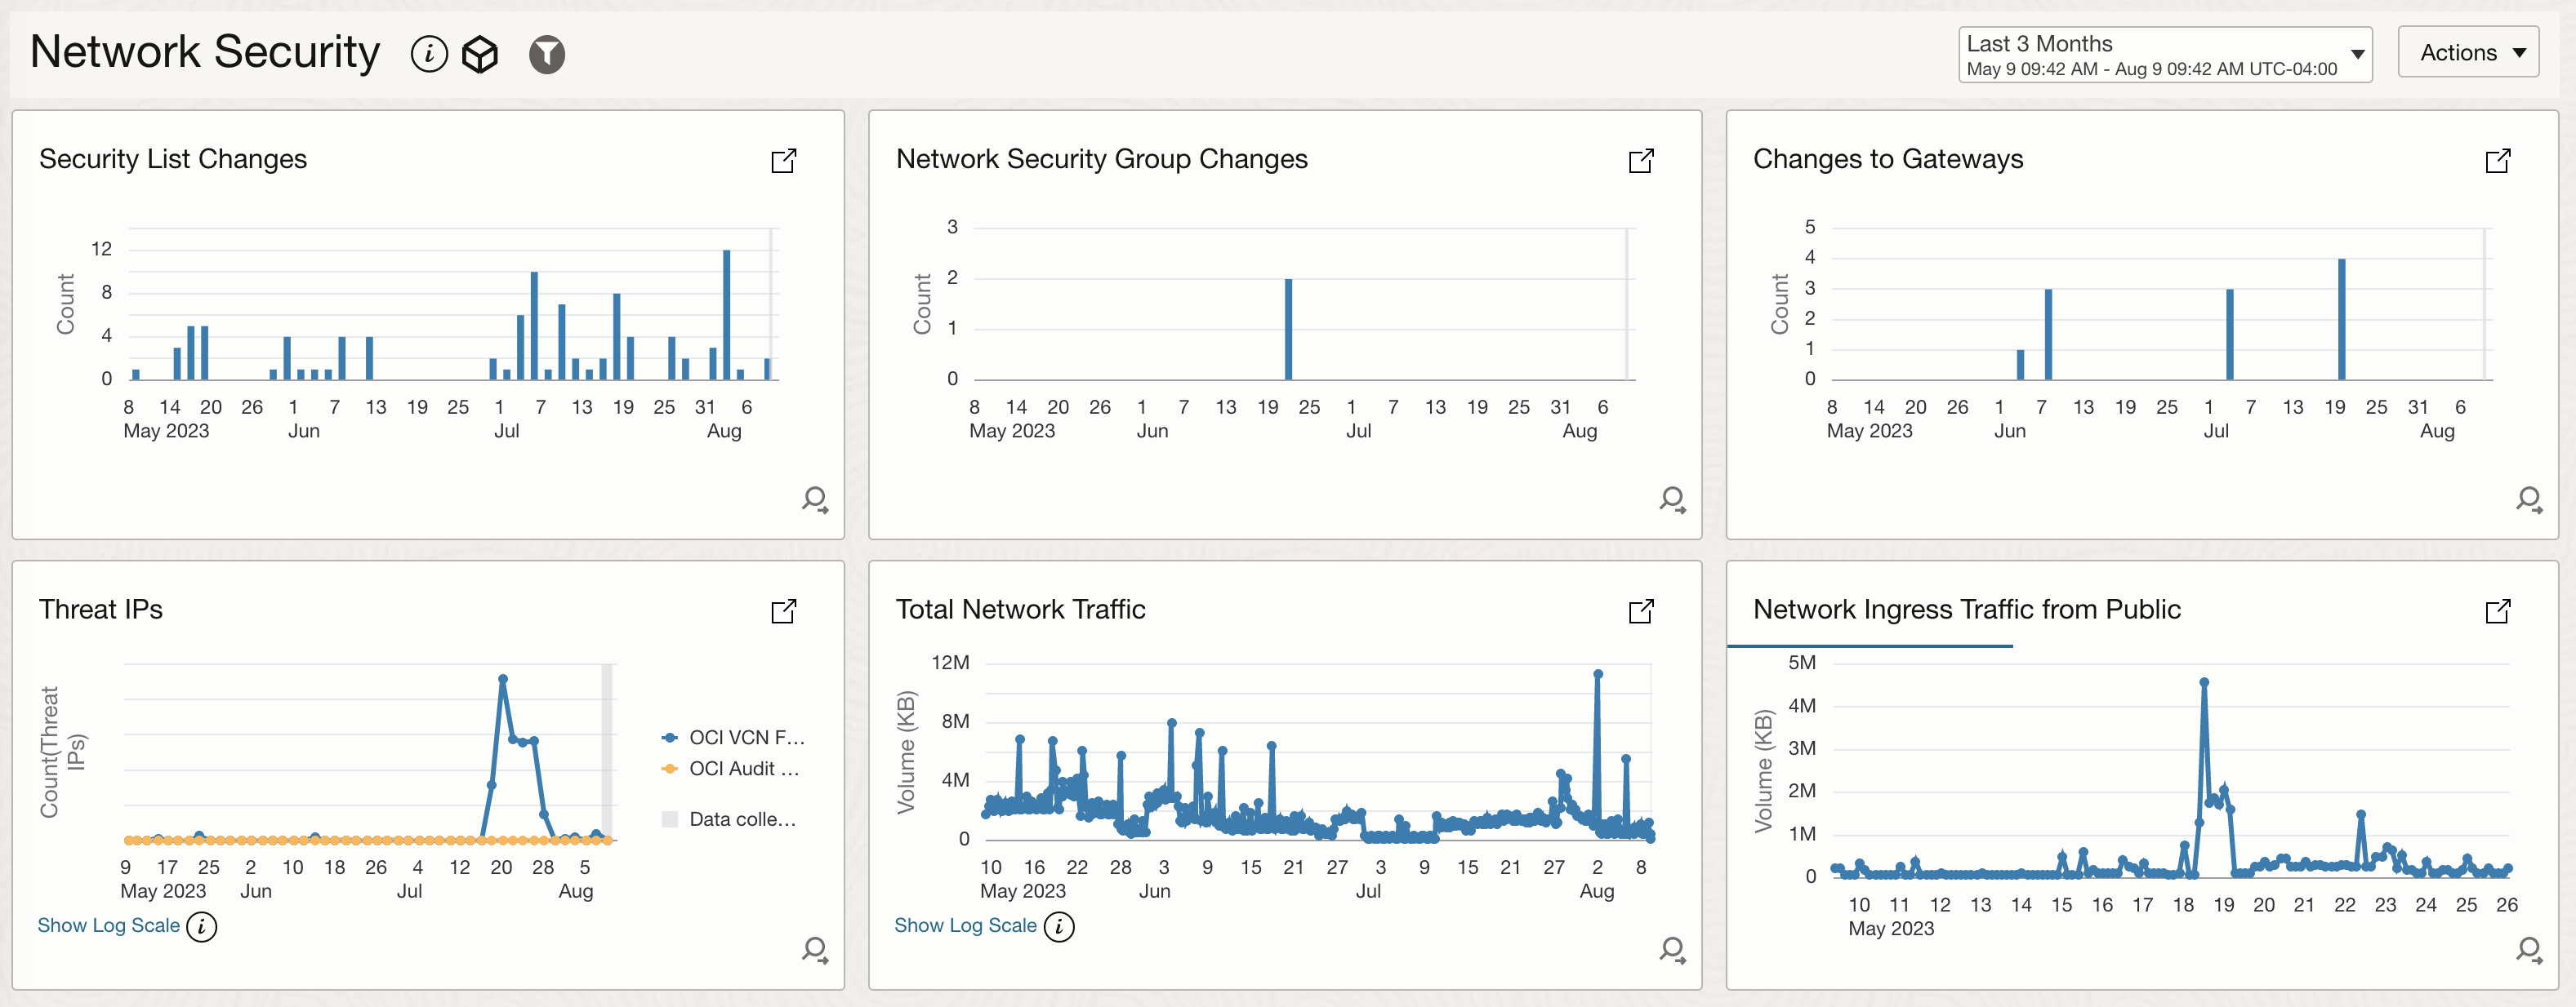The width and height of the screenshot is (2576, 1007).
Task: Click Show Log Scale under Threat IPs
Action: coord(108,926)
